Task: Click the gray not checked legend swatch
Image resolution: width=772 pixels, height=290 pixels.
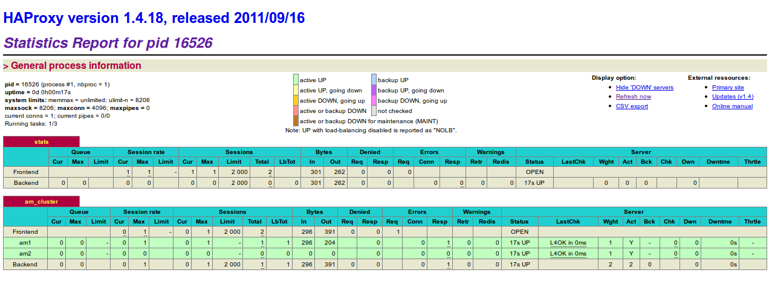Action: coord(374,111)
